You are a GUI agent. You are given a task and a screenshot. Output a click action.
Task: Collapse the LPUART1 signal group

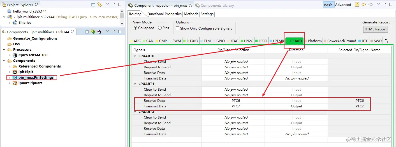click(135, 84)
